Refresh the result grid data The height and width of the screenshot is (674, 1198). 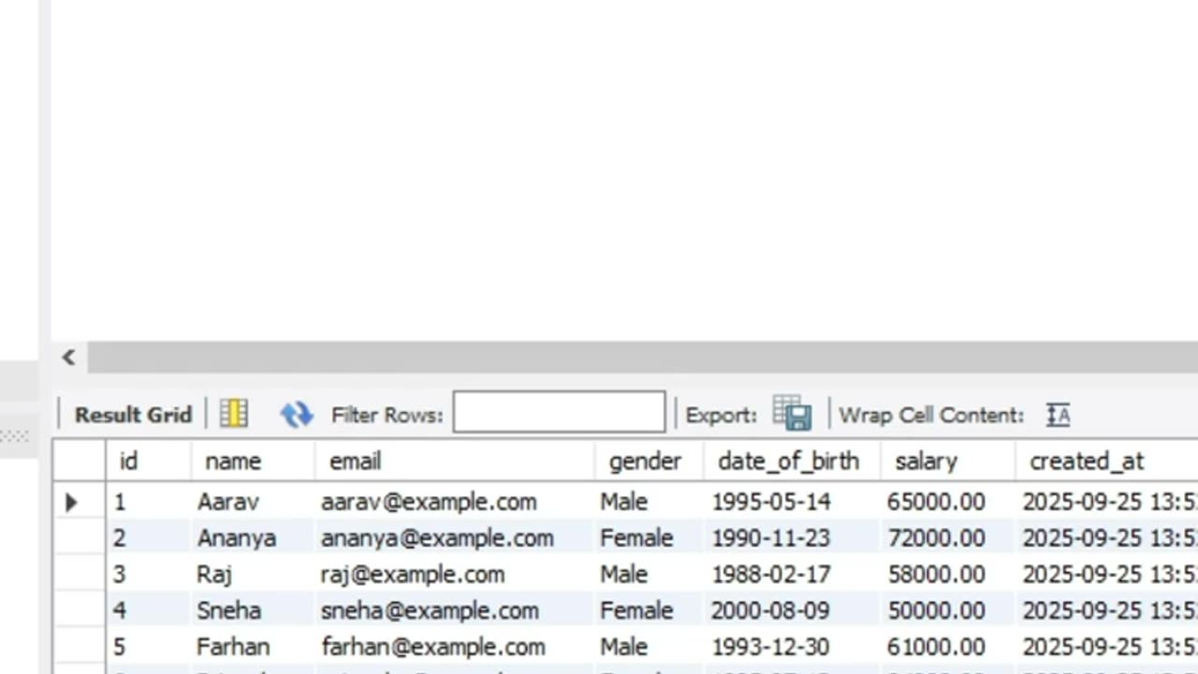pyautogui.click(x=297, y=414)
